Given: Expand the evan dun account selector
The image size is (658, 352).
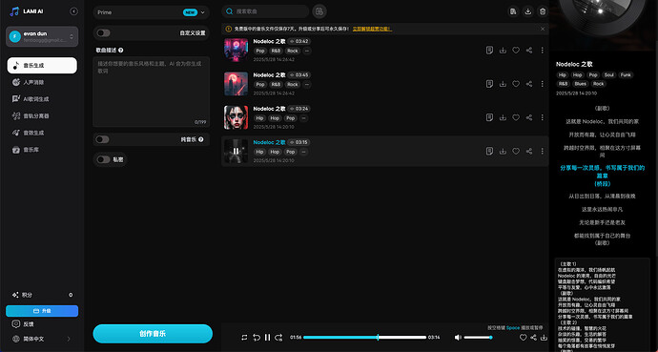Looking at the screenshot, I should (x=42, y=36).
